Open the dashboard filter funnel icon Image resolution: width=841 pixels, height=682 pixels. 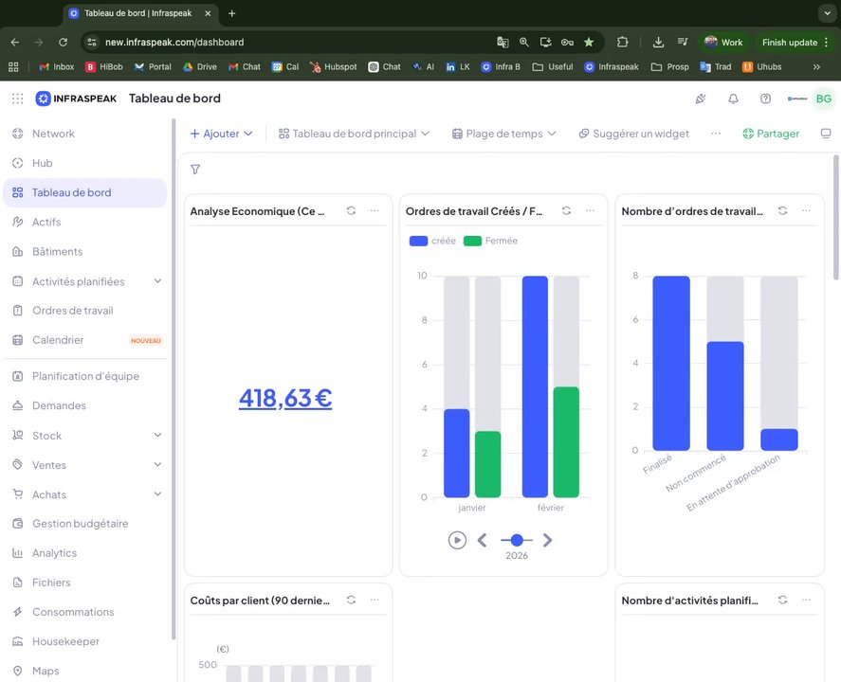tap(195, 170)
